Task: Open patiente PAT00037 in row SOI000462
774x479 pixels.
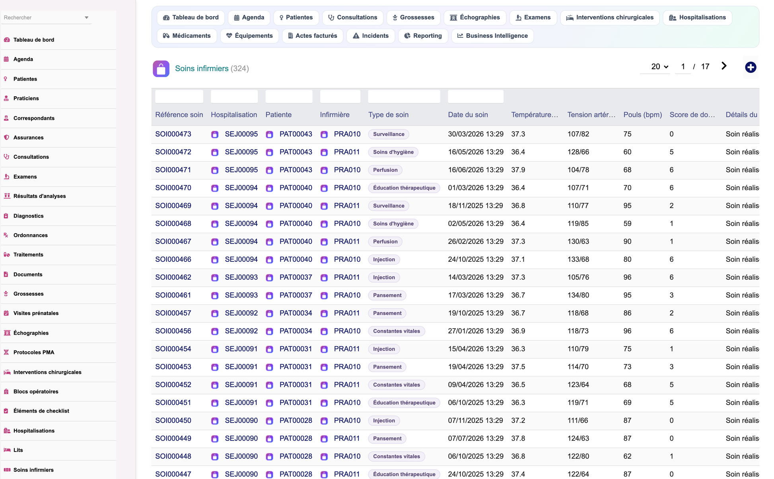Action: tap(296, 277)
